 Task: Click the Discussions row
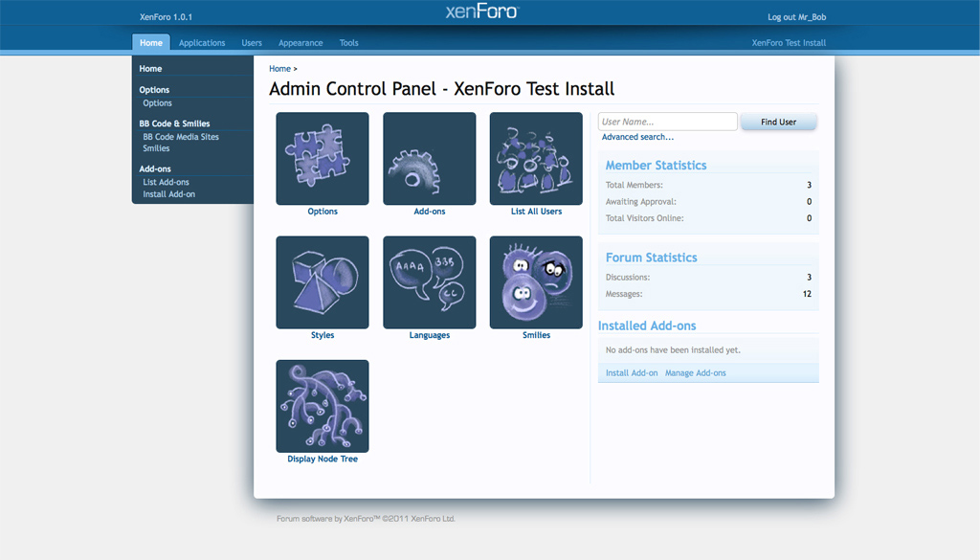coord(708,278)
